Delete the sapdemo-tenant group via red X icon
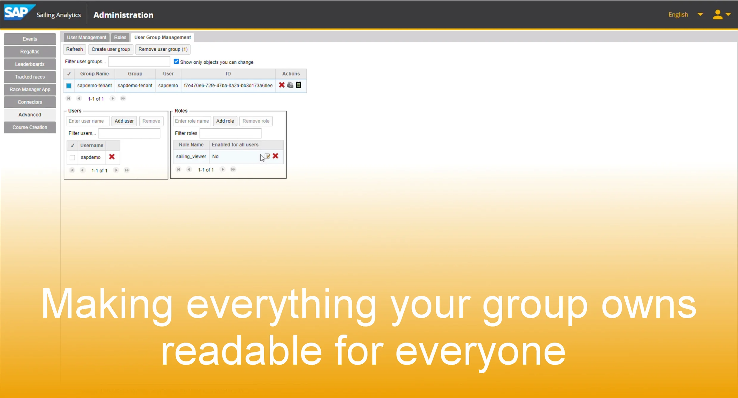Screen dimensions: 738x398 [282, 85]
